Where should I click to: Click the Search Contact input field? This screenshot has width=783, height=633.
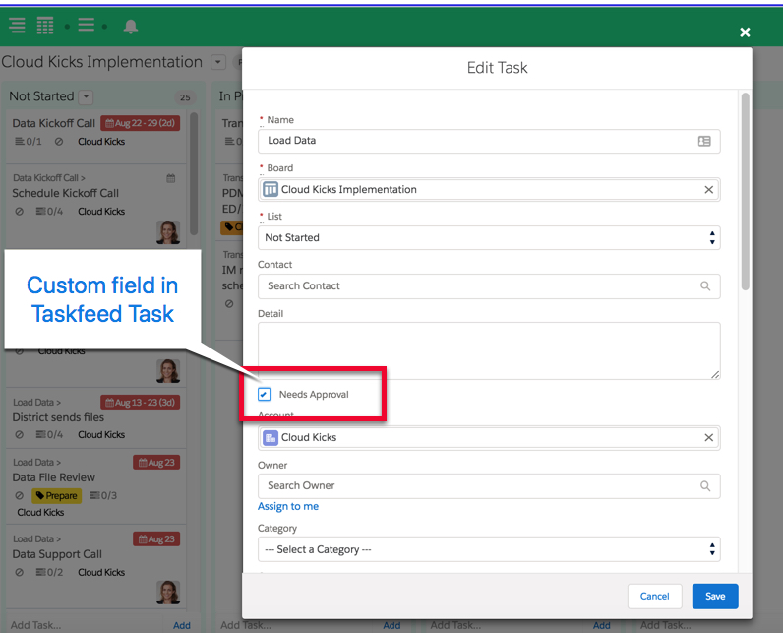point(489,286)
